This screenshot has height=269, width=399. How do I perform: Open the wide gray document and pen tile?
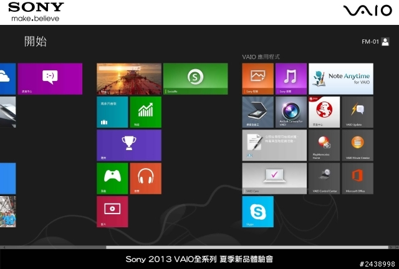click(x=274, y=145)
